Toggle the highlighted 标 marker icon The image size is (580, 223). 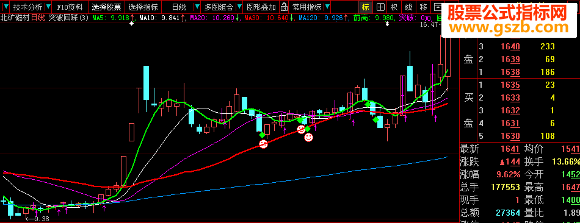click(366, 7)
